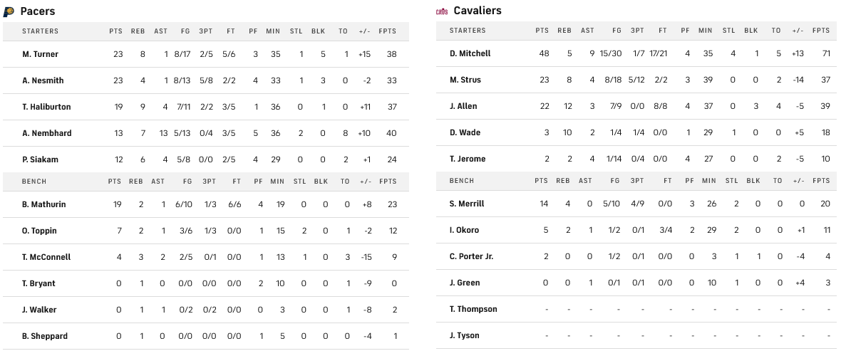The width and height of the screenshot is (846, 351).
Task: Select S. Merrill from Cavaliers bench
Action: (467, 204)
